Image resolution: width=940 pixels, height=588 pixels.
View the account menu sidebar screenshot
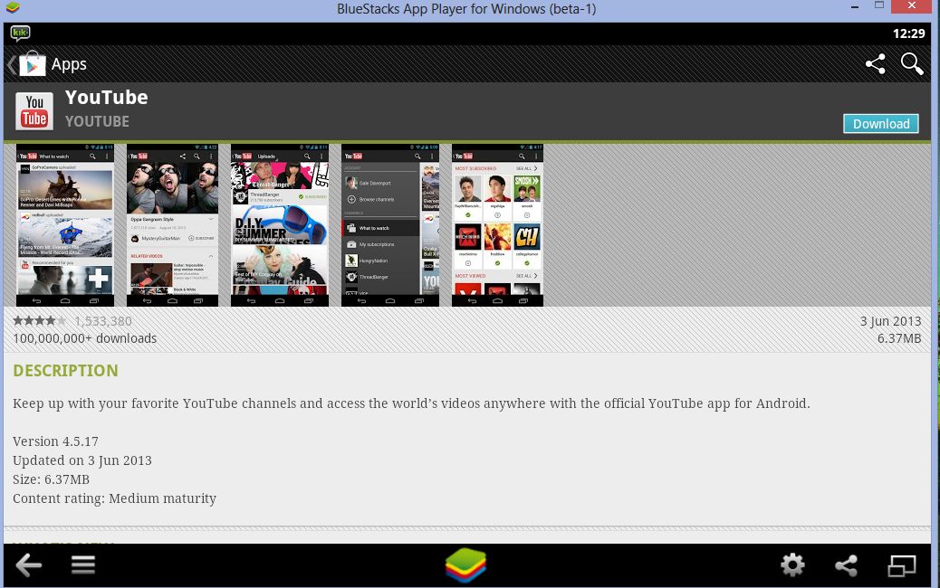390,225
